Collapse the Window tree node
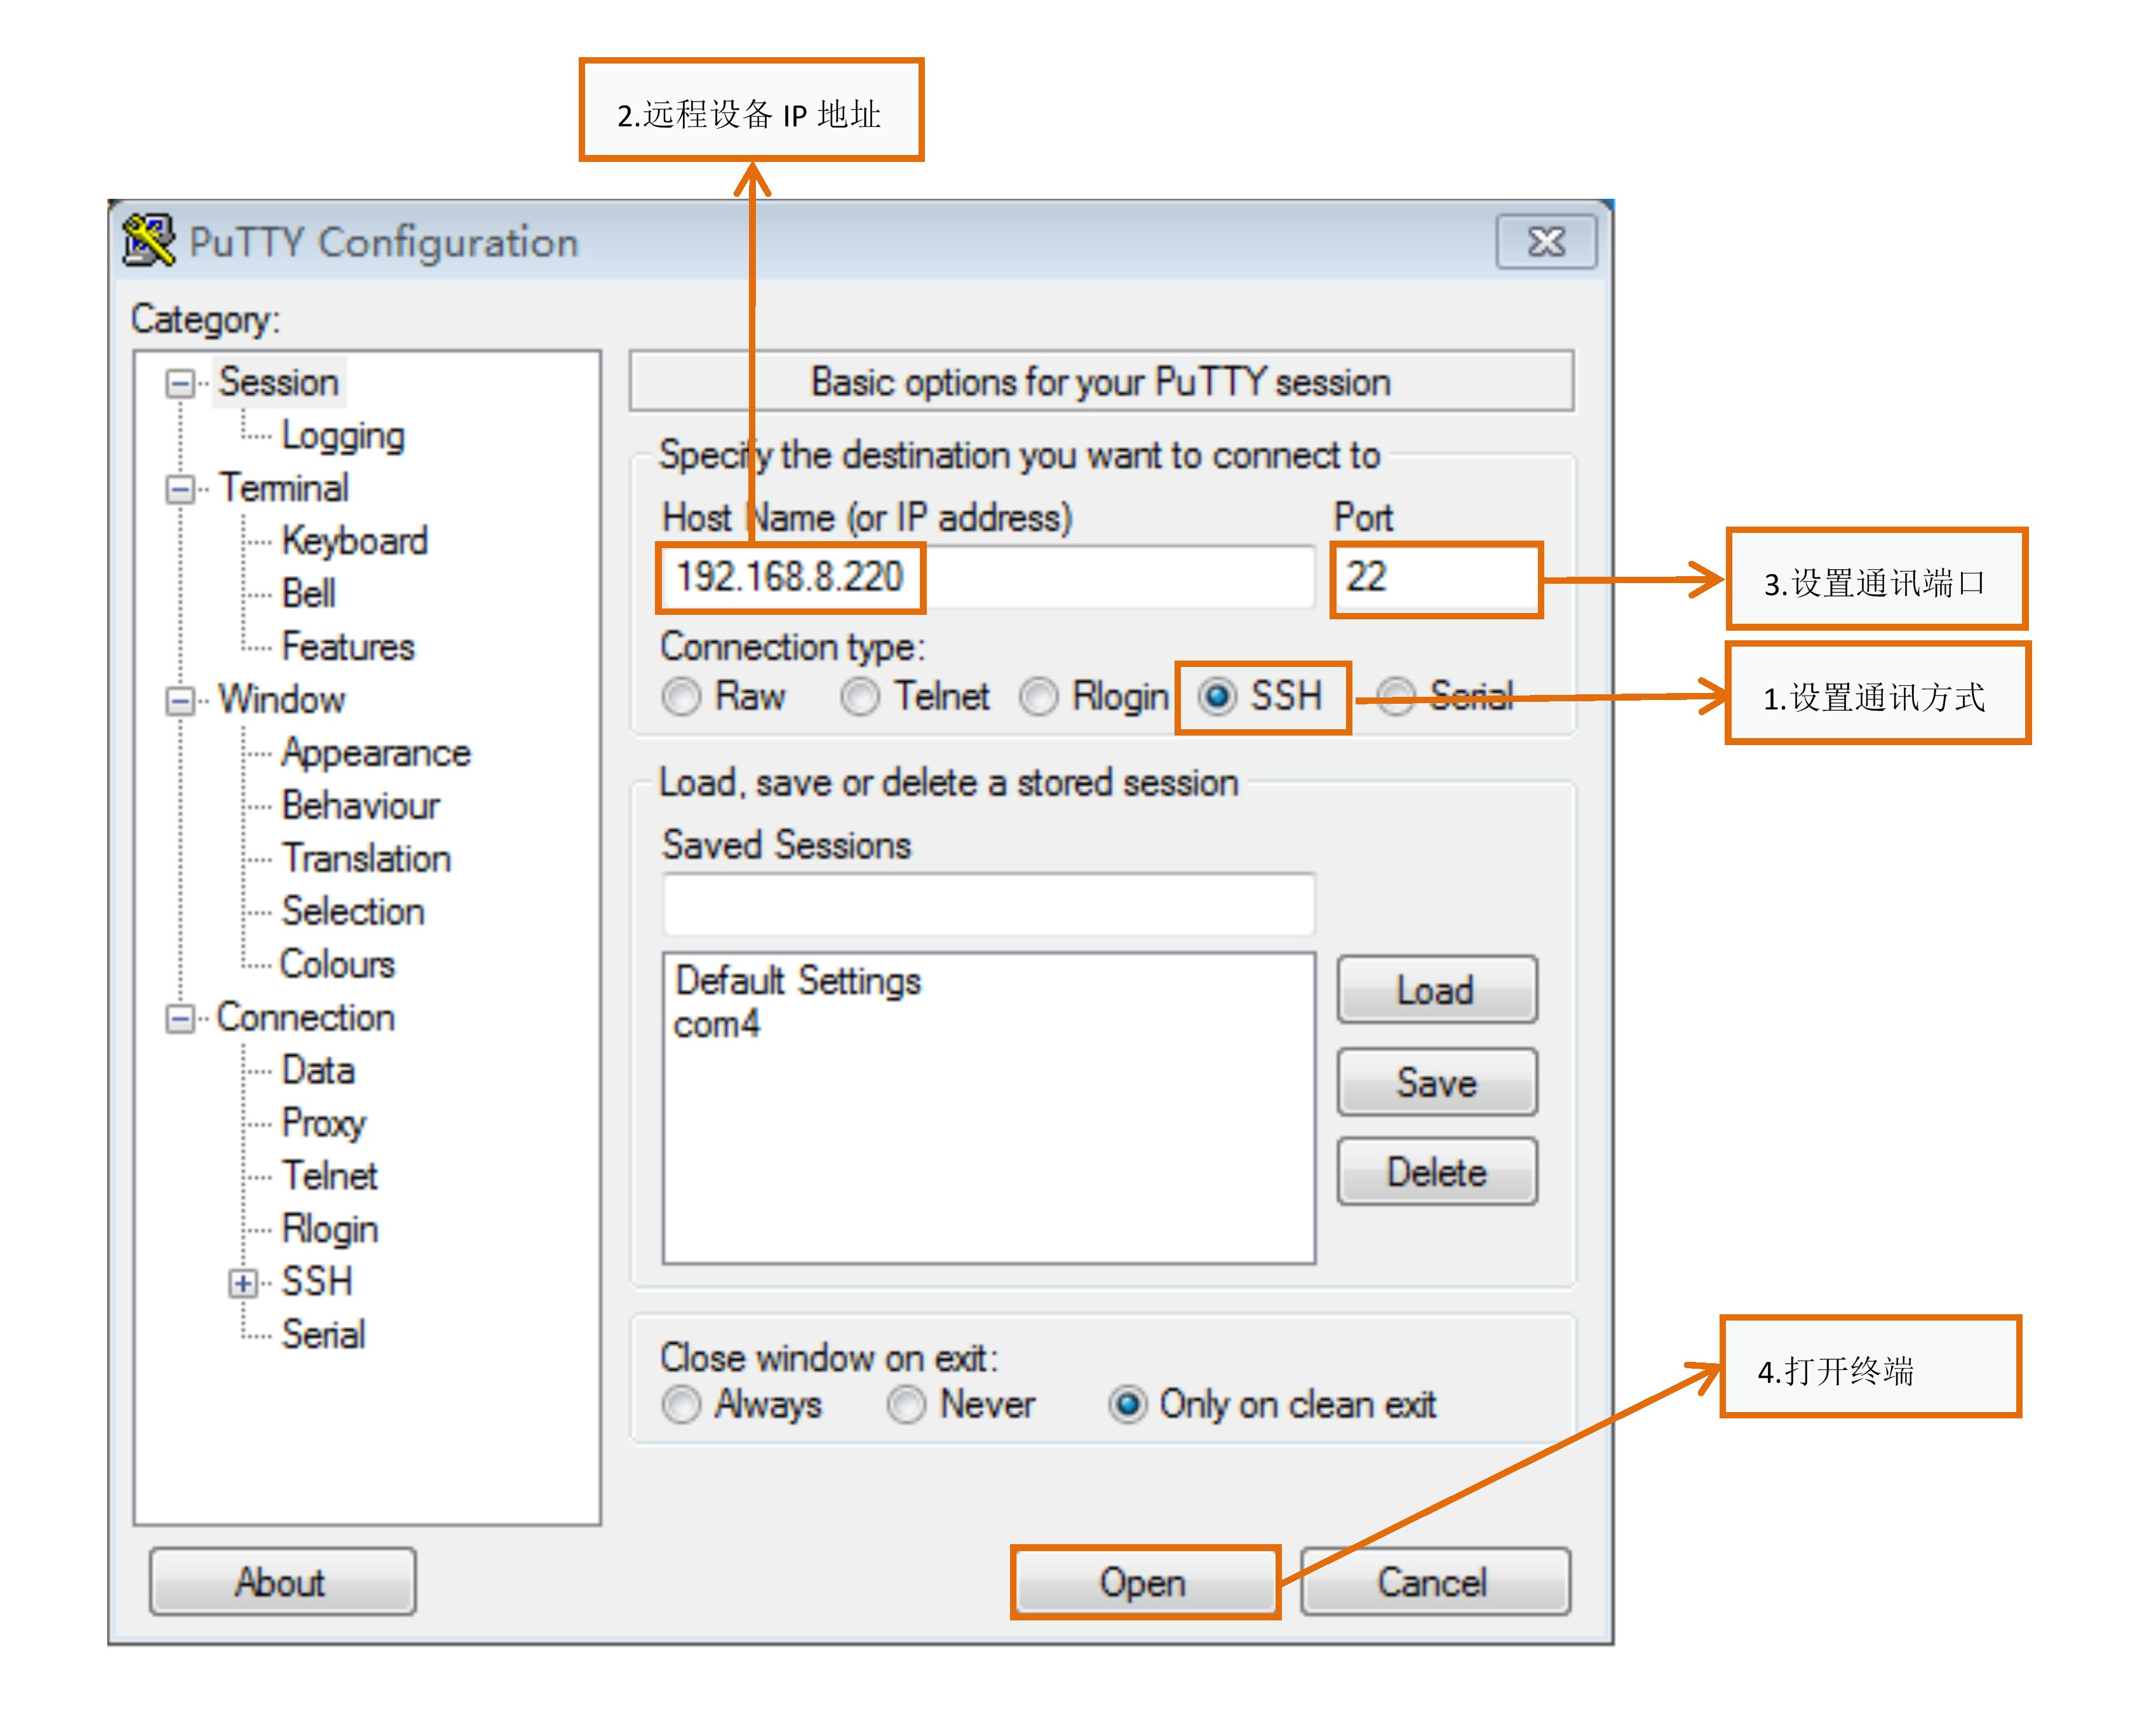2156x1729 pixels. click(180, 701)
